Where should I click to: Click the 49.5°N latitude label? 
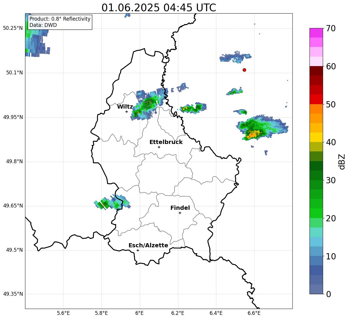14,250
